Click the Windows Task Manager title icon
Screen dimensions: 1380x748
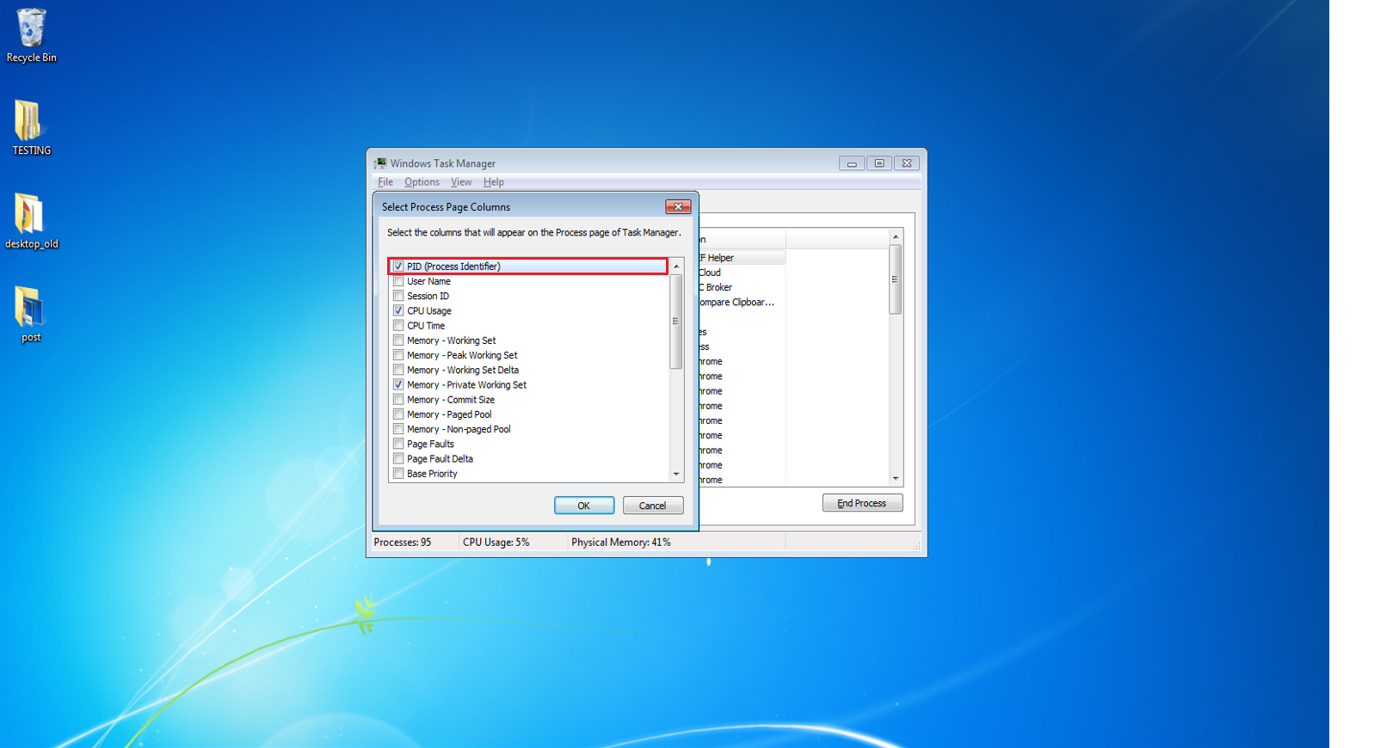coord(380,162)
